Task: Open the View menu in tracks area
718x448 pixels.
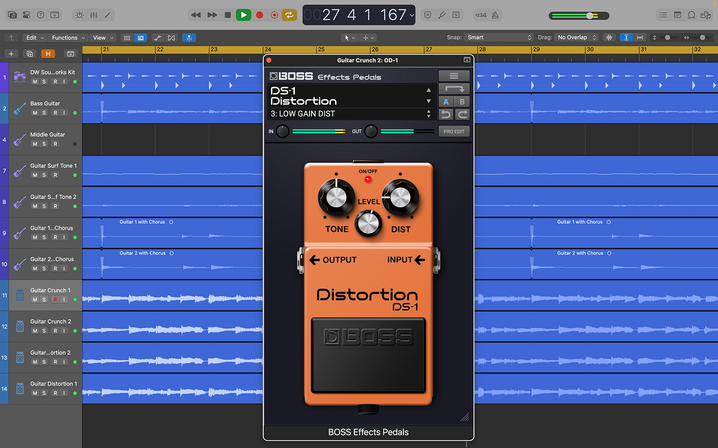Action: pyautogui.click(x=103, y=38)
